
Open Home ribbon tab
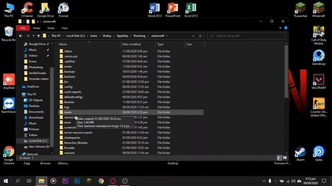[36, 28]
